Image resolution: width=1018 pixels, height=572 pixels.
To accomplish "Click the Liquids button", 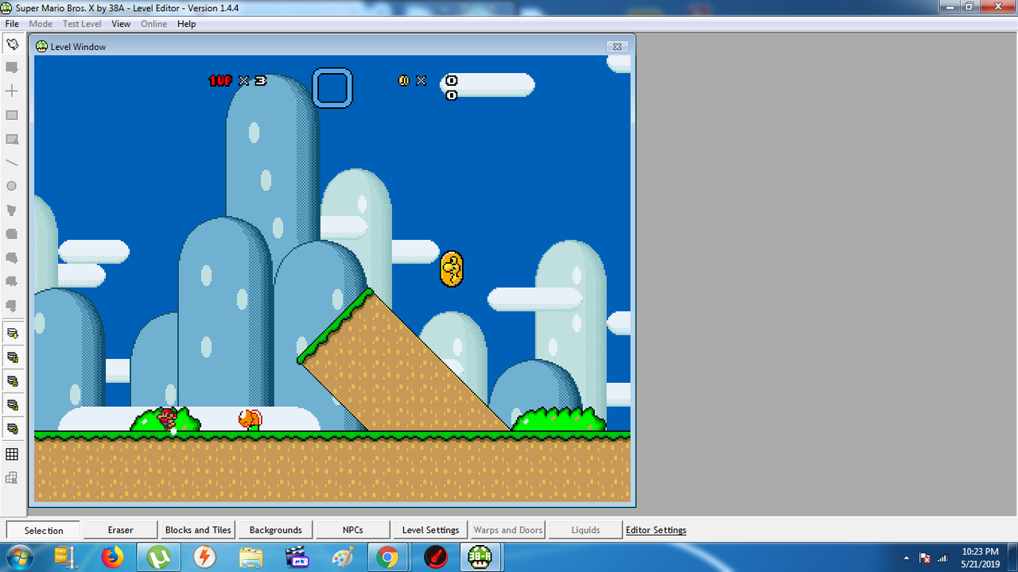I will click(x=585, y=530).
